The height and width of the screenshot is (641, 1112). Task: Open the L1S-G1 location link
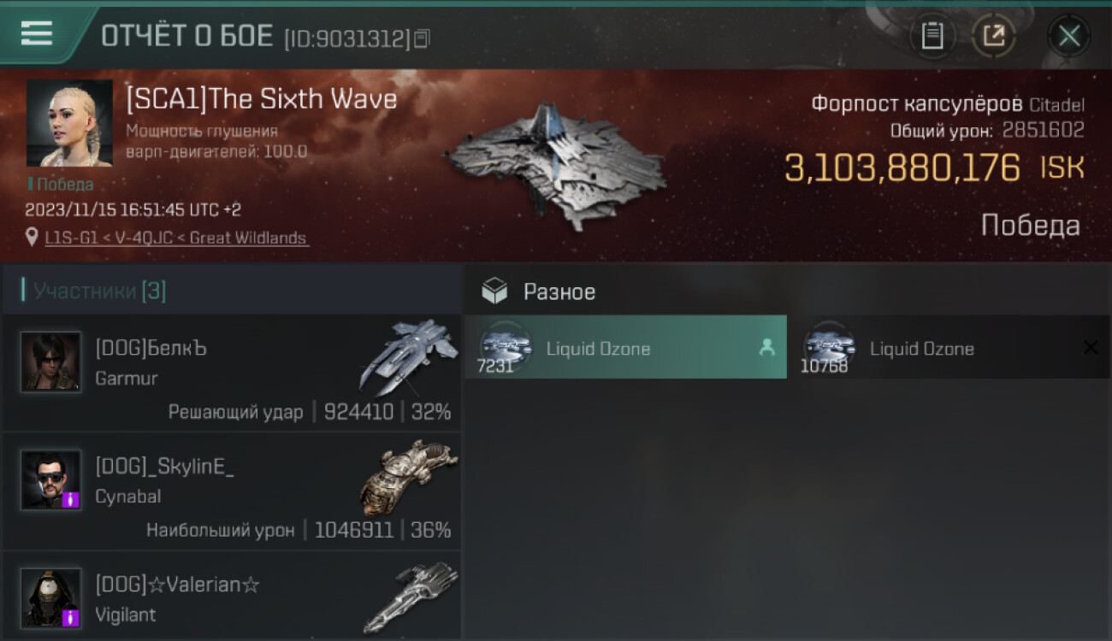177,238
